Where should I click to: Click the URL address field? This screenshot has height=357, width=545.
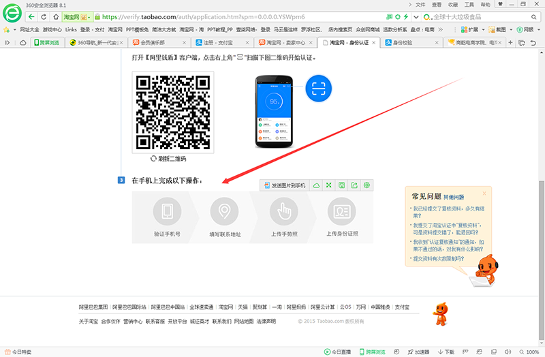tap(240, 16)
